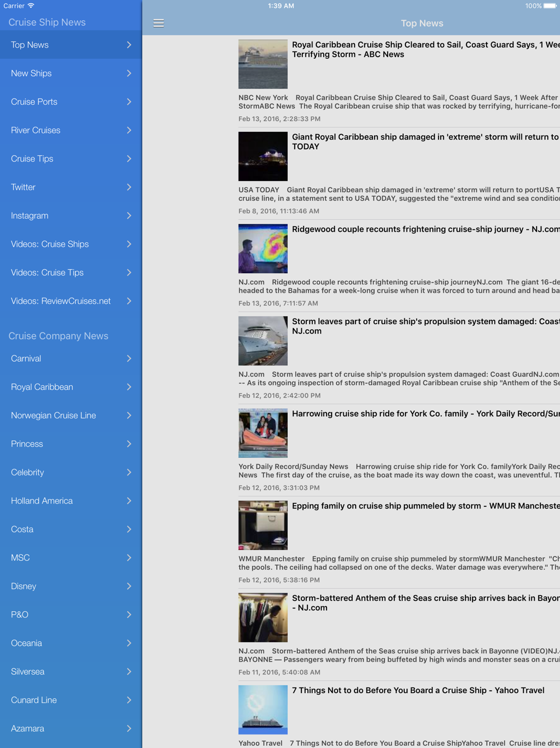Open Cruise Ports section
The width and height of the screenshot is (560, 748).
[x=71, y=102]
